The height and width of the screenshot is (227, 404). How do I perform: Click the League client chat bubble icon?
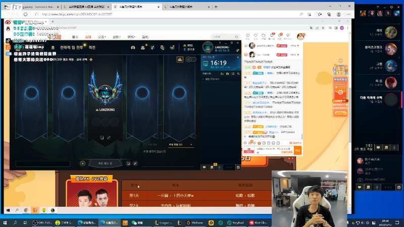[x=204, y=167]
